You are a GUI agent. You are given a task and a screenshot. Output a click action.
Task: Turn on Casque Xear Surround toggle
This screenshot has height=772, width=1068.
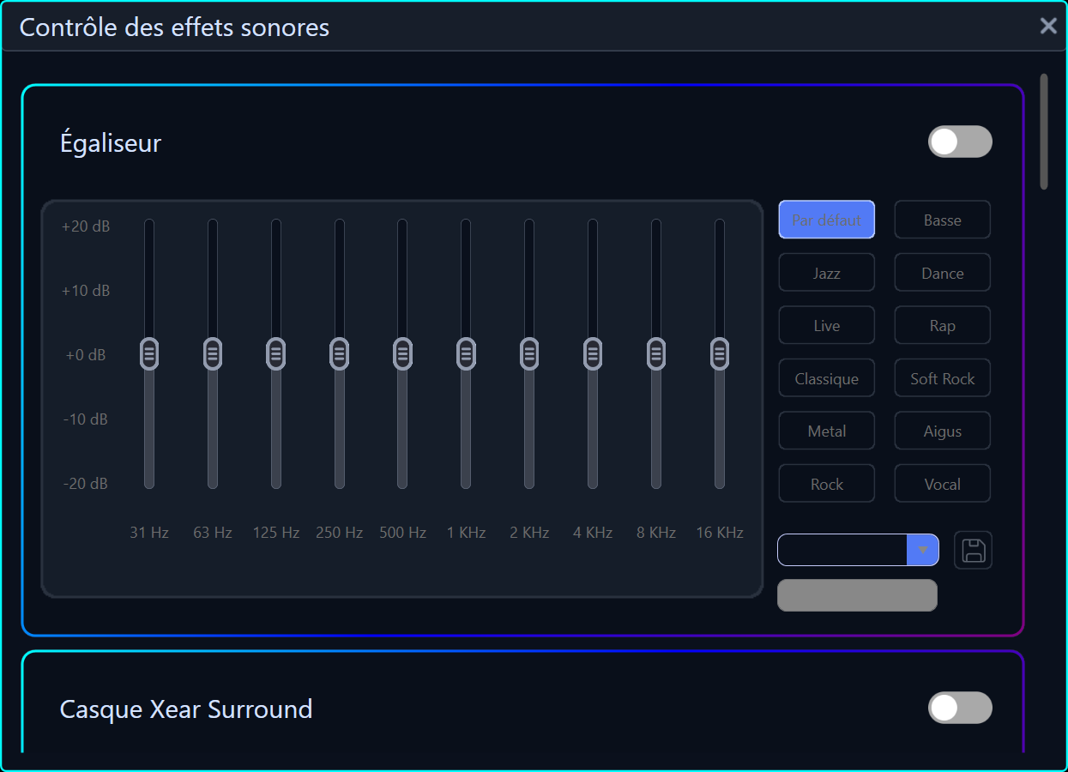pos(960,708)
